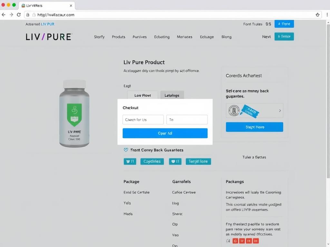
Task: Open the Blong nav menu item
Action: (227, 37)
